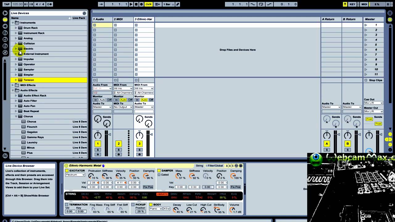This screenshot has width=395, height=222.
Task: Toggle track 1 activator button
Action: (x=98, y=144)
